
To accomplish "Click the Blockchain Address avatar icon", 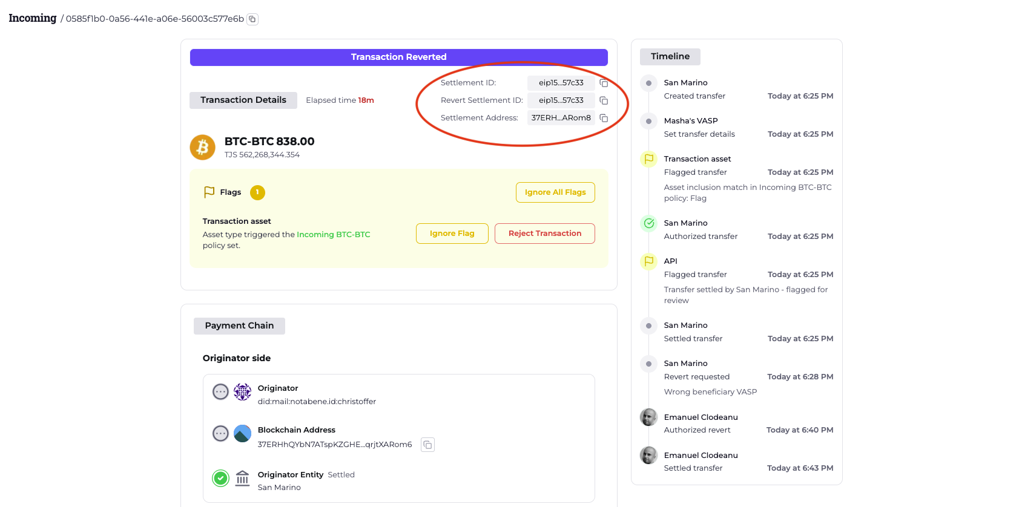I will [x=242, y=434].
